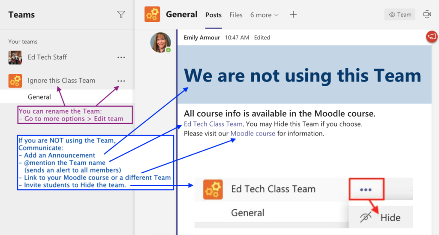The image size is (439, 235).
Task: Click the Edited label on the post
Action: [x=262, y=38]
